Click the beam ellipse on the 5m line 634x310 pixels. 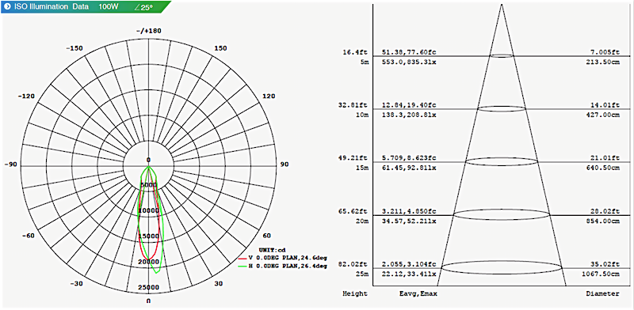coord(502,55)
